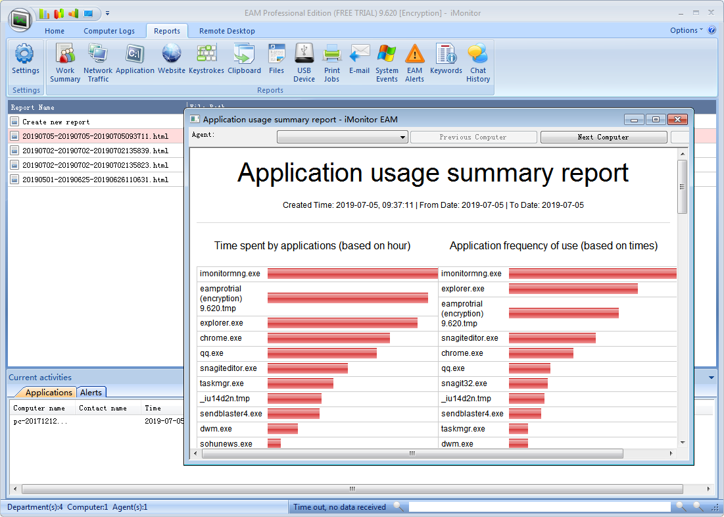724x517 pixels.
Task: Open the Work Summary report
Action: pyautogui.click(x=65, y=63)
